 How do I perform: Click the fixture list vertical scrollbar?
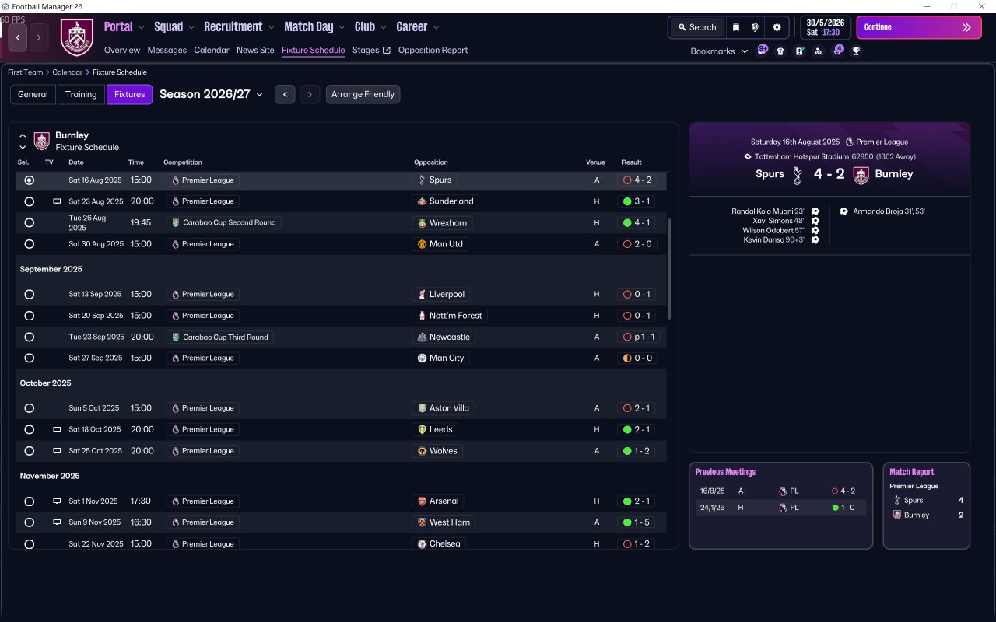pyautogui.click(x=669, y=268)
